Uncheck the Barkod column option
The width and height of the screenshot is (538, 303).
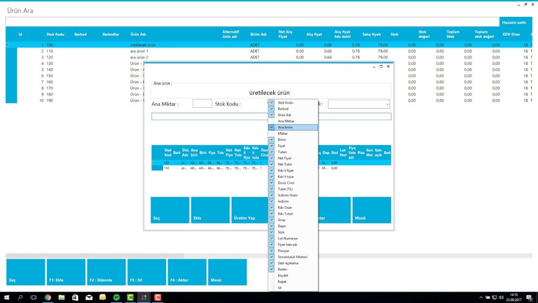272,109
